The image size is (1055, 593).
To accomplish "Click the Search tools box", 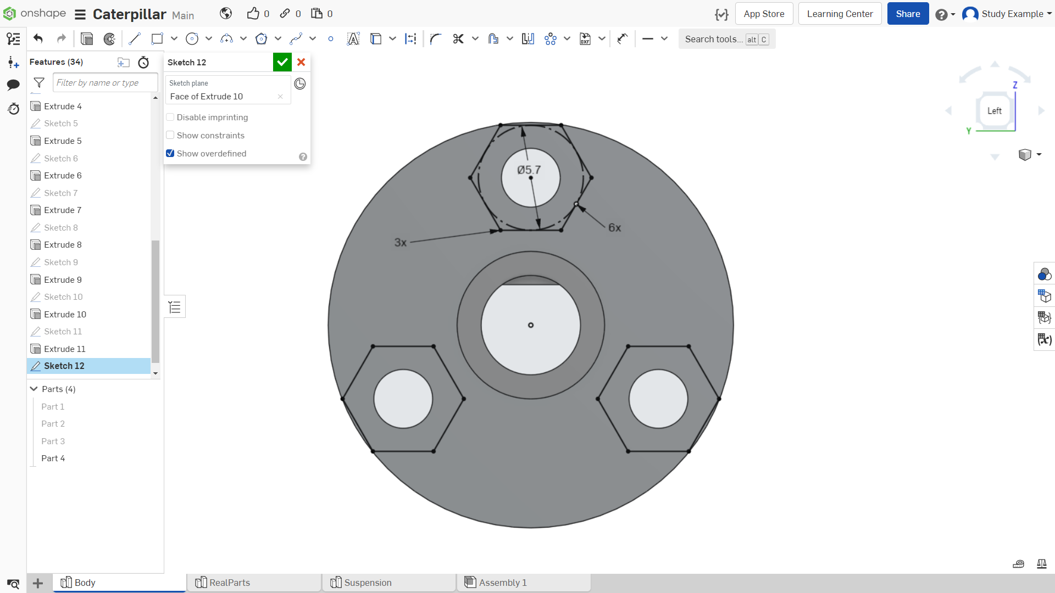I will coord(726,39).
